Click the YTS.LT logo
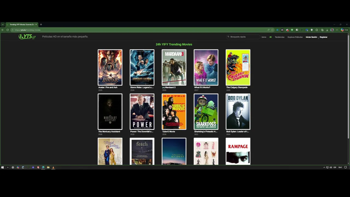This screenshot has width=350, height=197. (27, 37)
